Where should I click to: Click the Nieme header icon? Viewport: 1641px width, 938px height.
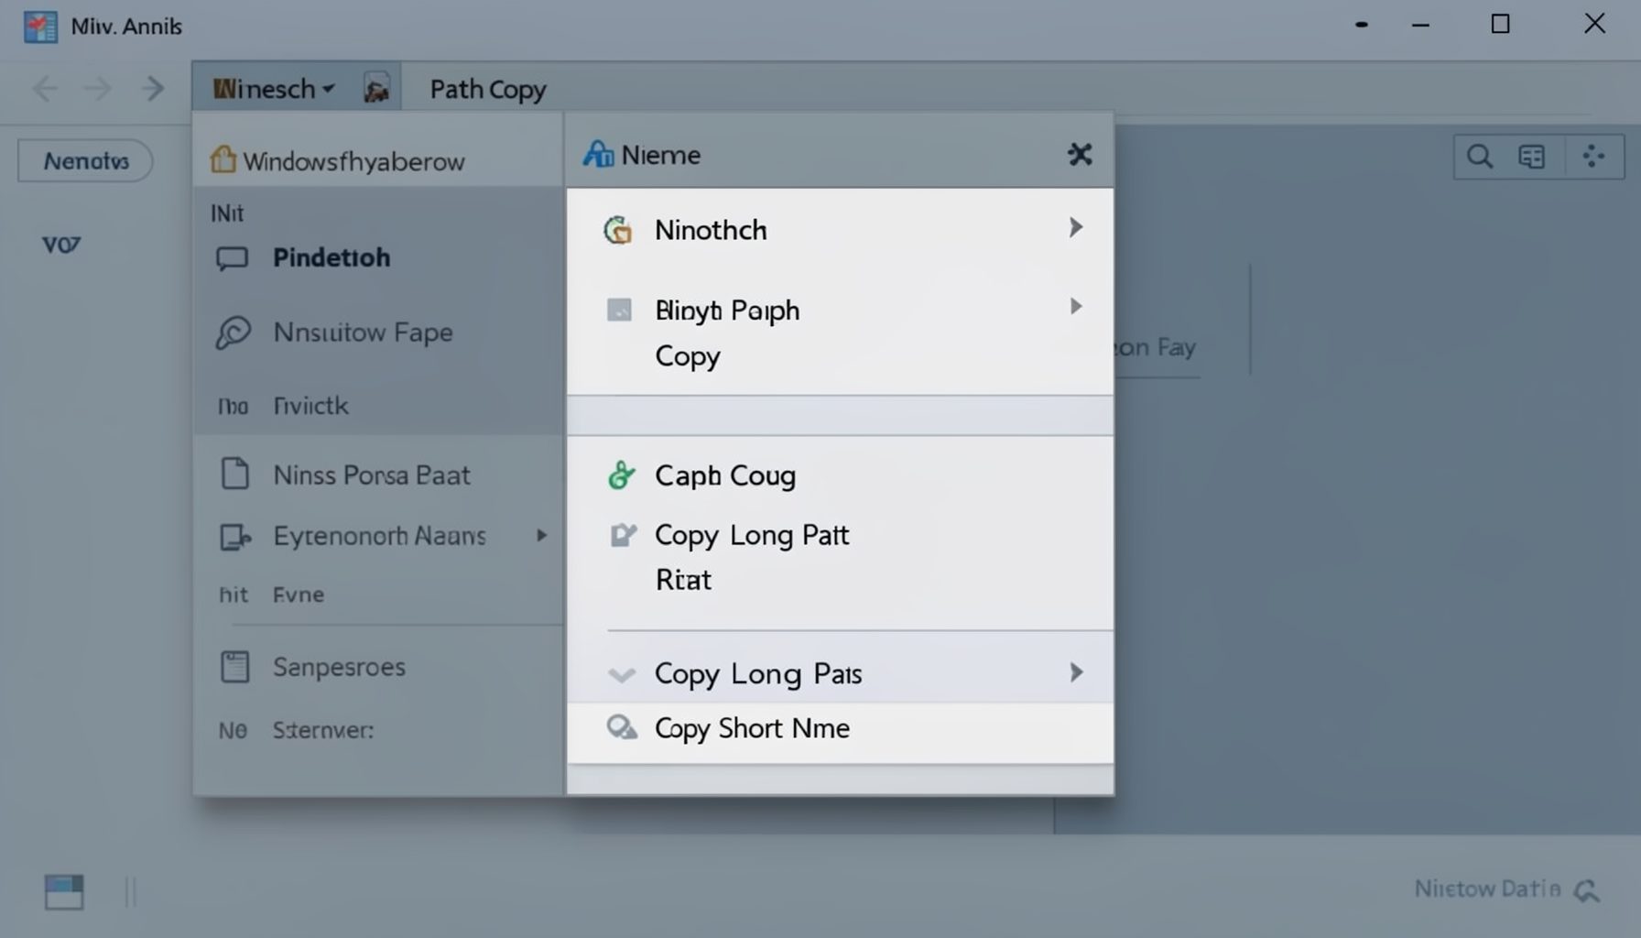(599, 154)
